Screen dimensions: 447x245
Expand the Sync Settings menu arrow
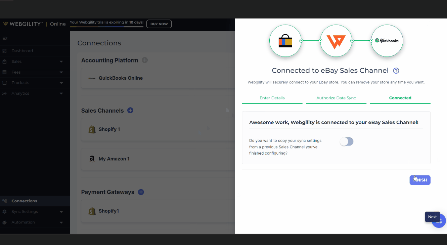[61, 212]
